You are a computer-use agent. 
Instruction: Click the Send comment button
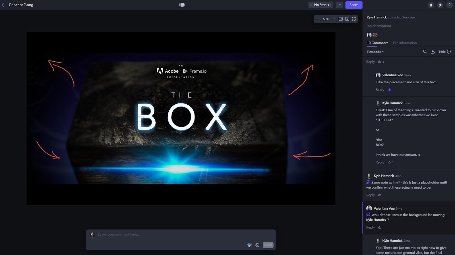pyautogui.click(x=268, y=245)
